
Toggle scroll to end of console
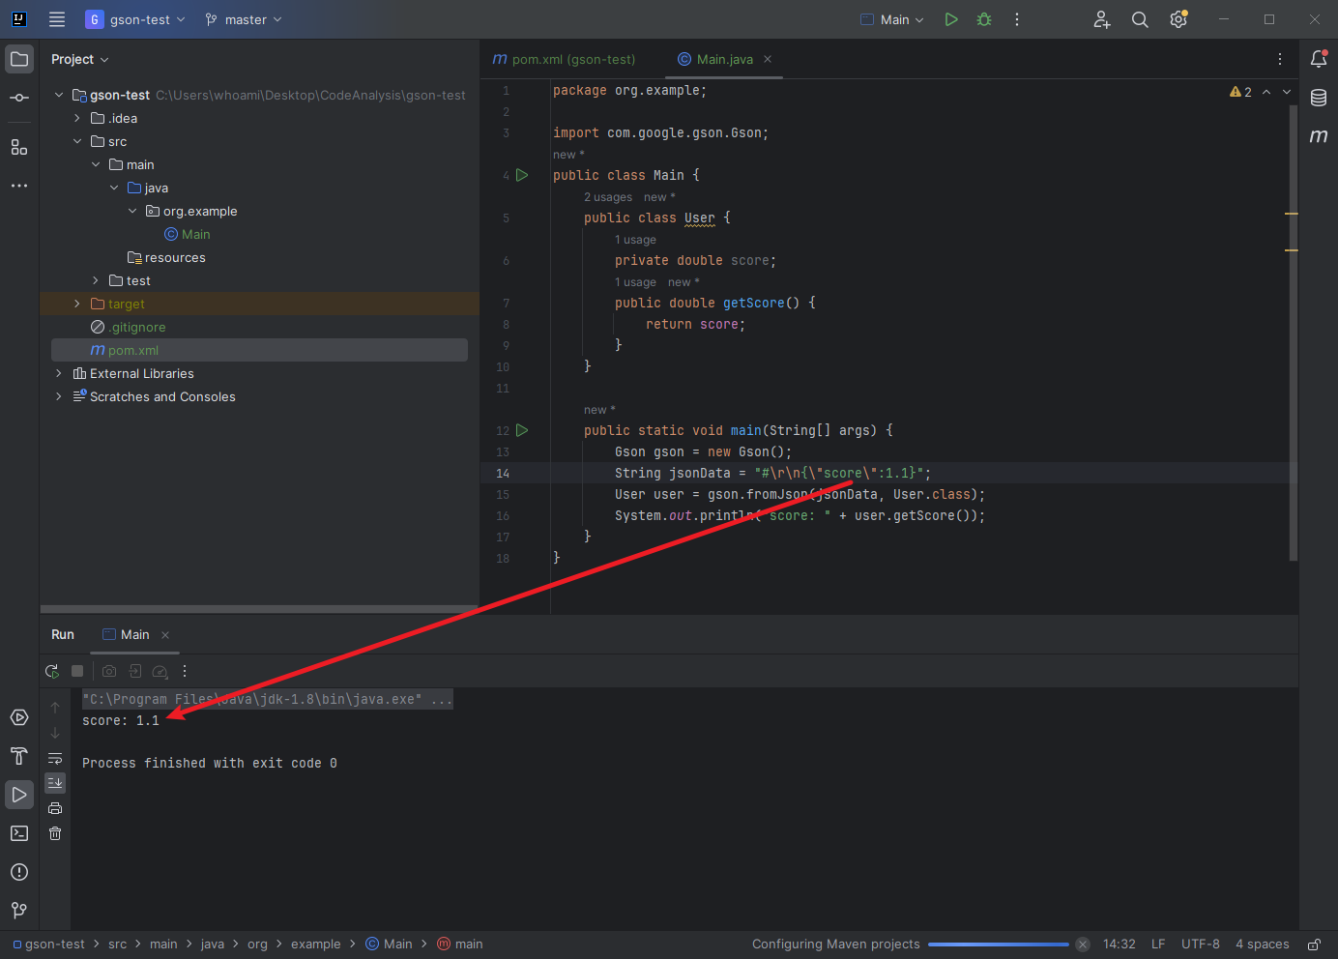(x=55, y=782)
